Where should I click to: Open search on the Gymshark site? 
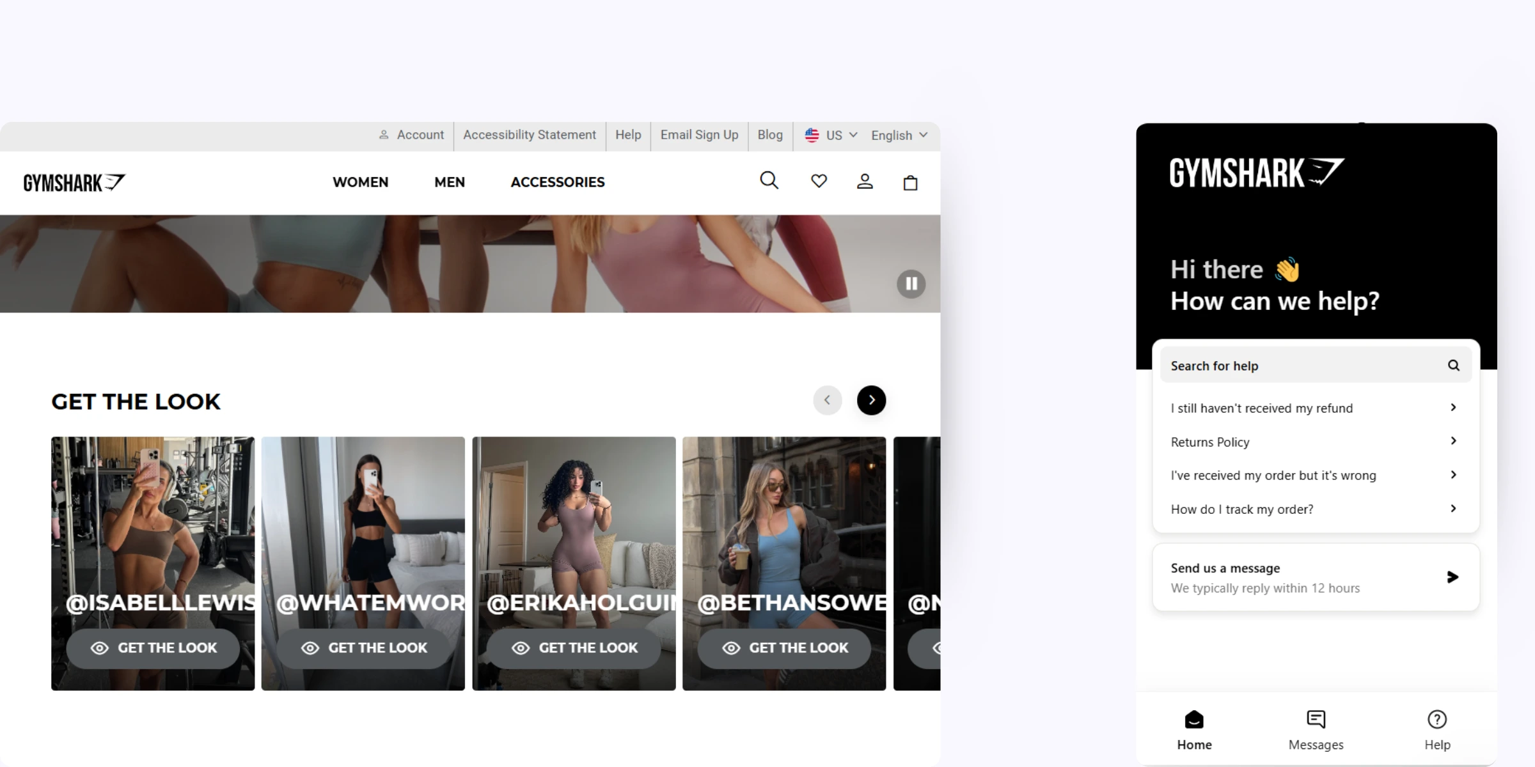point(769,181)
